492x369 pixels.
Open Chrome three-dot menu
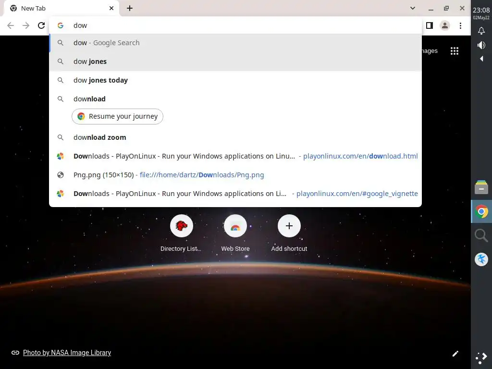[x=460, y=25]
